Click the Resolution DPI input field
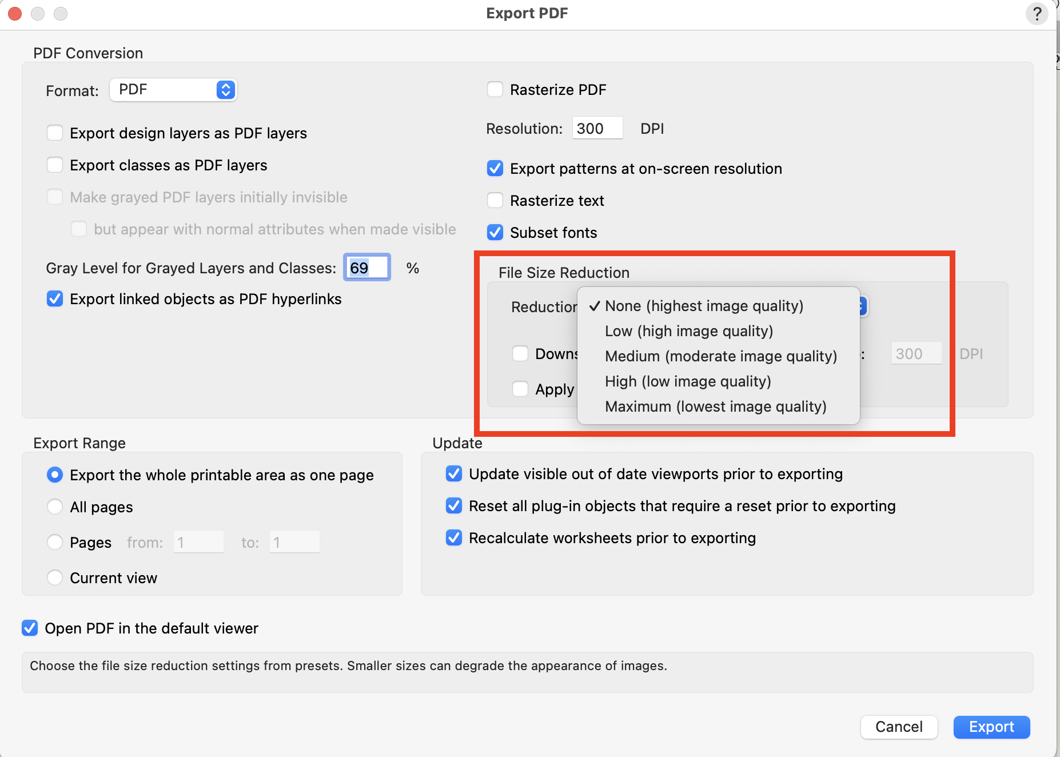This screenshot has width=1060, height=757. [x=597, y=129]
